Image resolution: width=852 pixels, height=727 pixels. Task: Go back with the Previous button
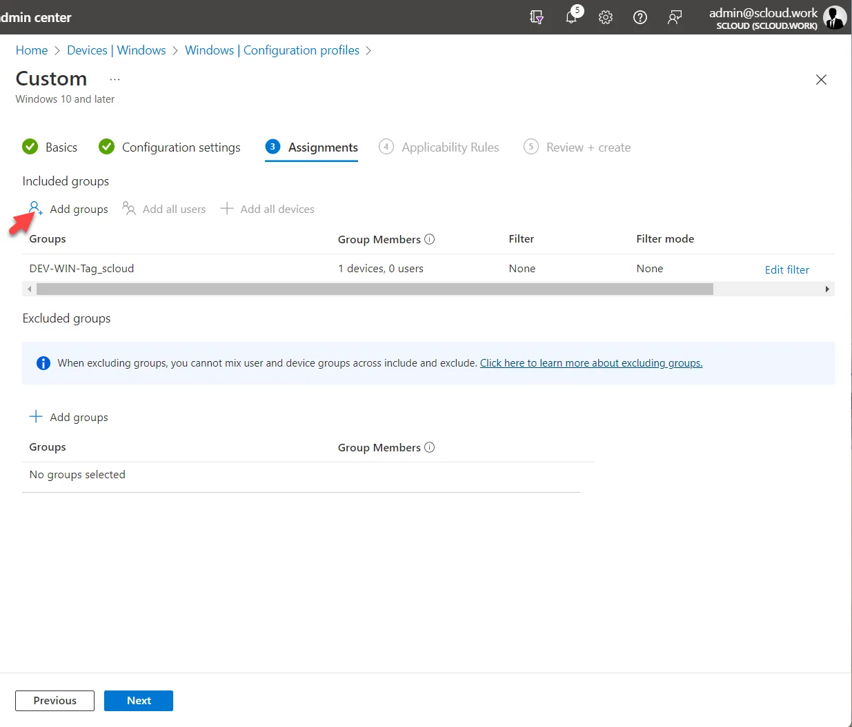(x=55, y=700)
